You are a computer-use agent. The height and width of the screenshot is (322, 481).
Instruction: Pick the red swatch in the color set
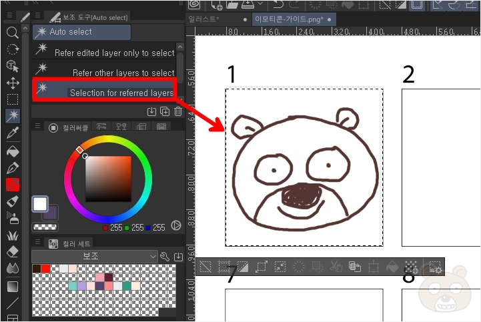coord(46,269)
